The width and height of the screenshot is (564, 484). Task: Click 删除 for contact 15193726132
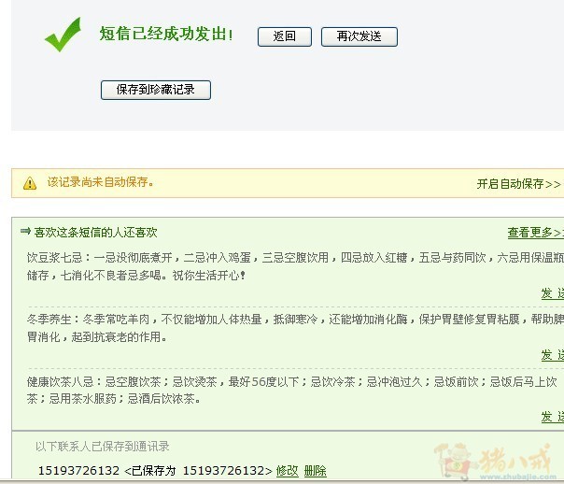(x=315, y=471)
